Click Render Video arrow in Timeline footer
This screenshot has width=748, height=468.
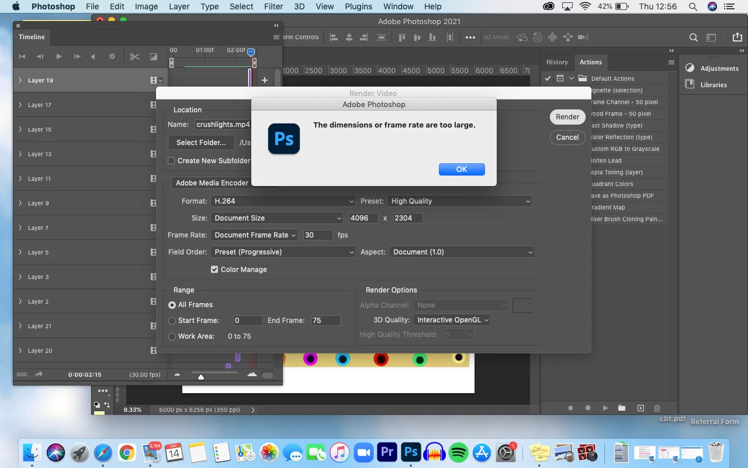coord(39,374)
